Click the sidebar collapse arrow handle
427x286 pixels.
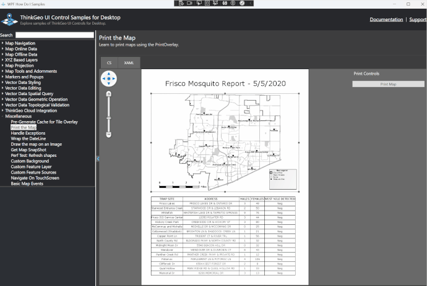pos(97,159)
